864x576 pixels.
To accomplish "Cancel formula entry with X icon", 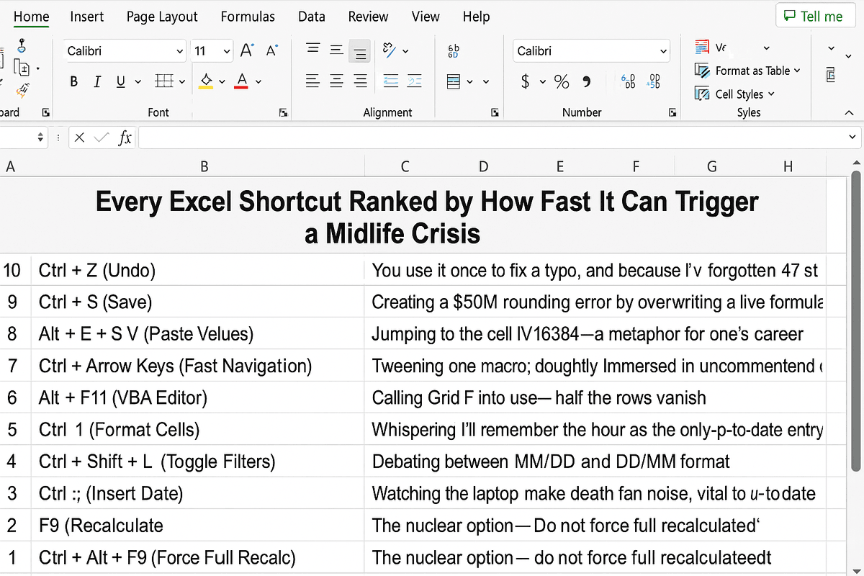I will coord(80,138).
